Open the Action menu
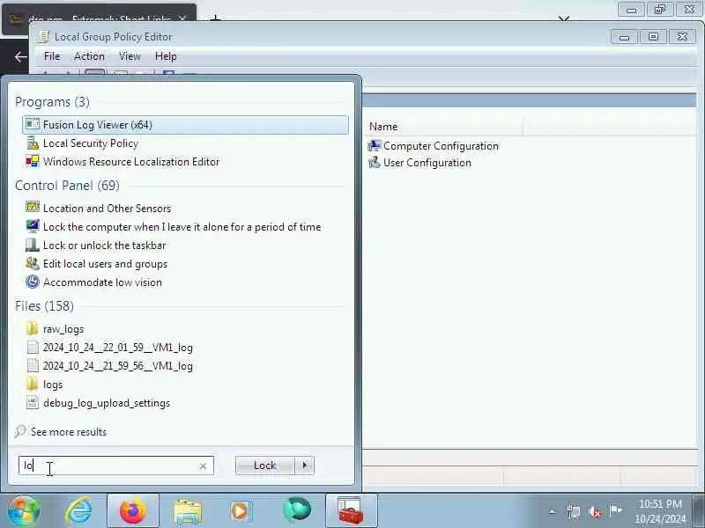Screen dimensions: 705x528 (x=89, y=56)
